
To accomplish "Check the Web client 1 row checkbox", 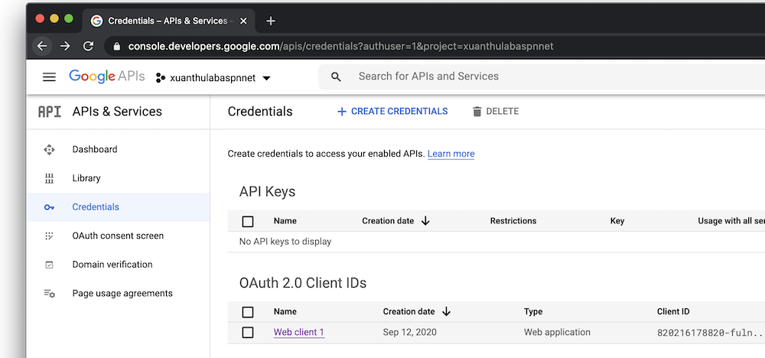I will (247, 333).
